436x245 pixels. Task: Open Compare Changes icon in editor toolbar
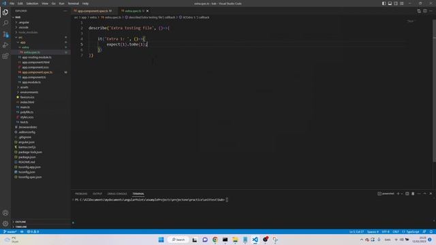[419, 11]
